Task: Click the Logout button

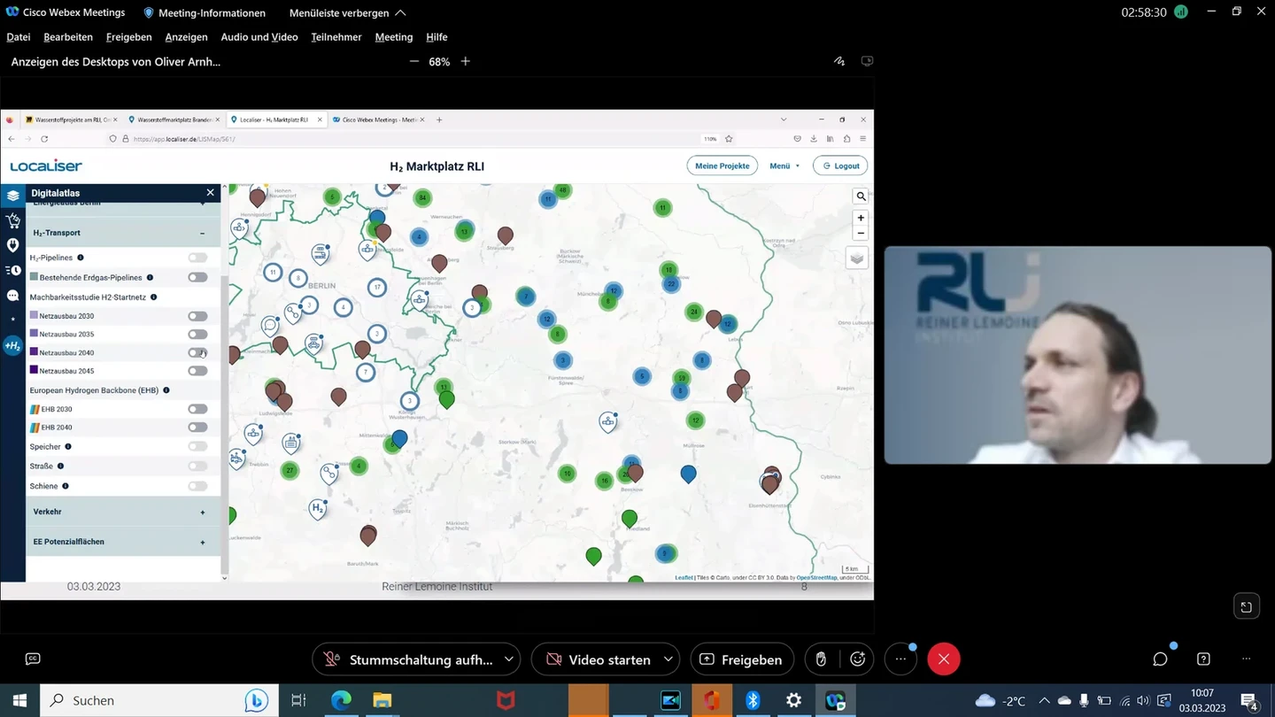Action: click(840, 166)
